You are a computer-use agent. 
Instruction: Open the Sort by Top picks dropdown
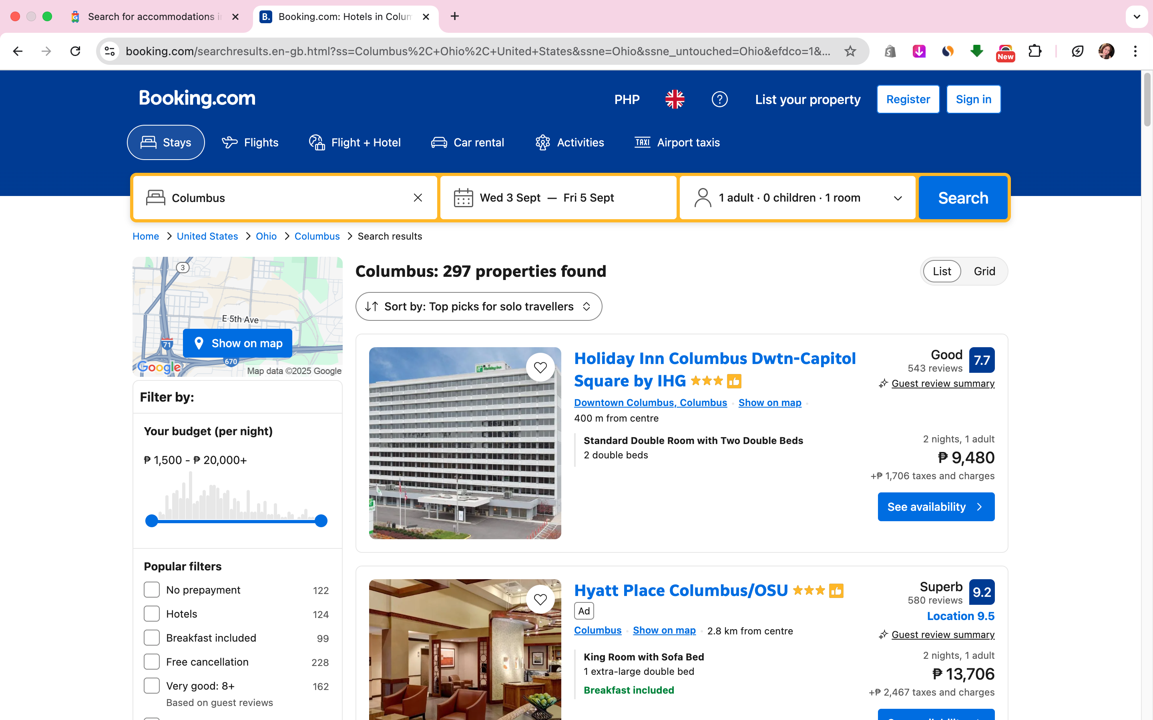pyautogui.click(x=478, y=306)
